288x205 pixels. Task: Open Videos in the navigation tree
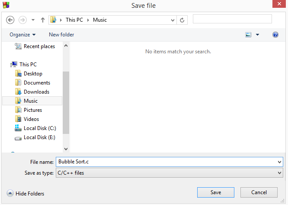32,119
